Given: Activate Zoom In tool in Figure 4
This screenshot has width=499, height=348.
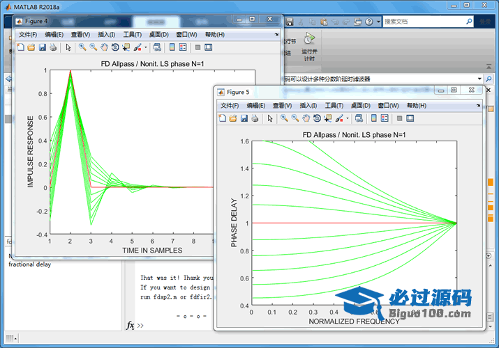Looking at the screenshot, I should coord(82,47).
